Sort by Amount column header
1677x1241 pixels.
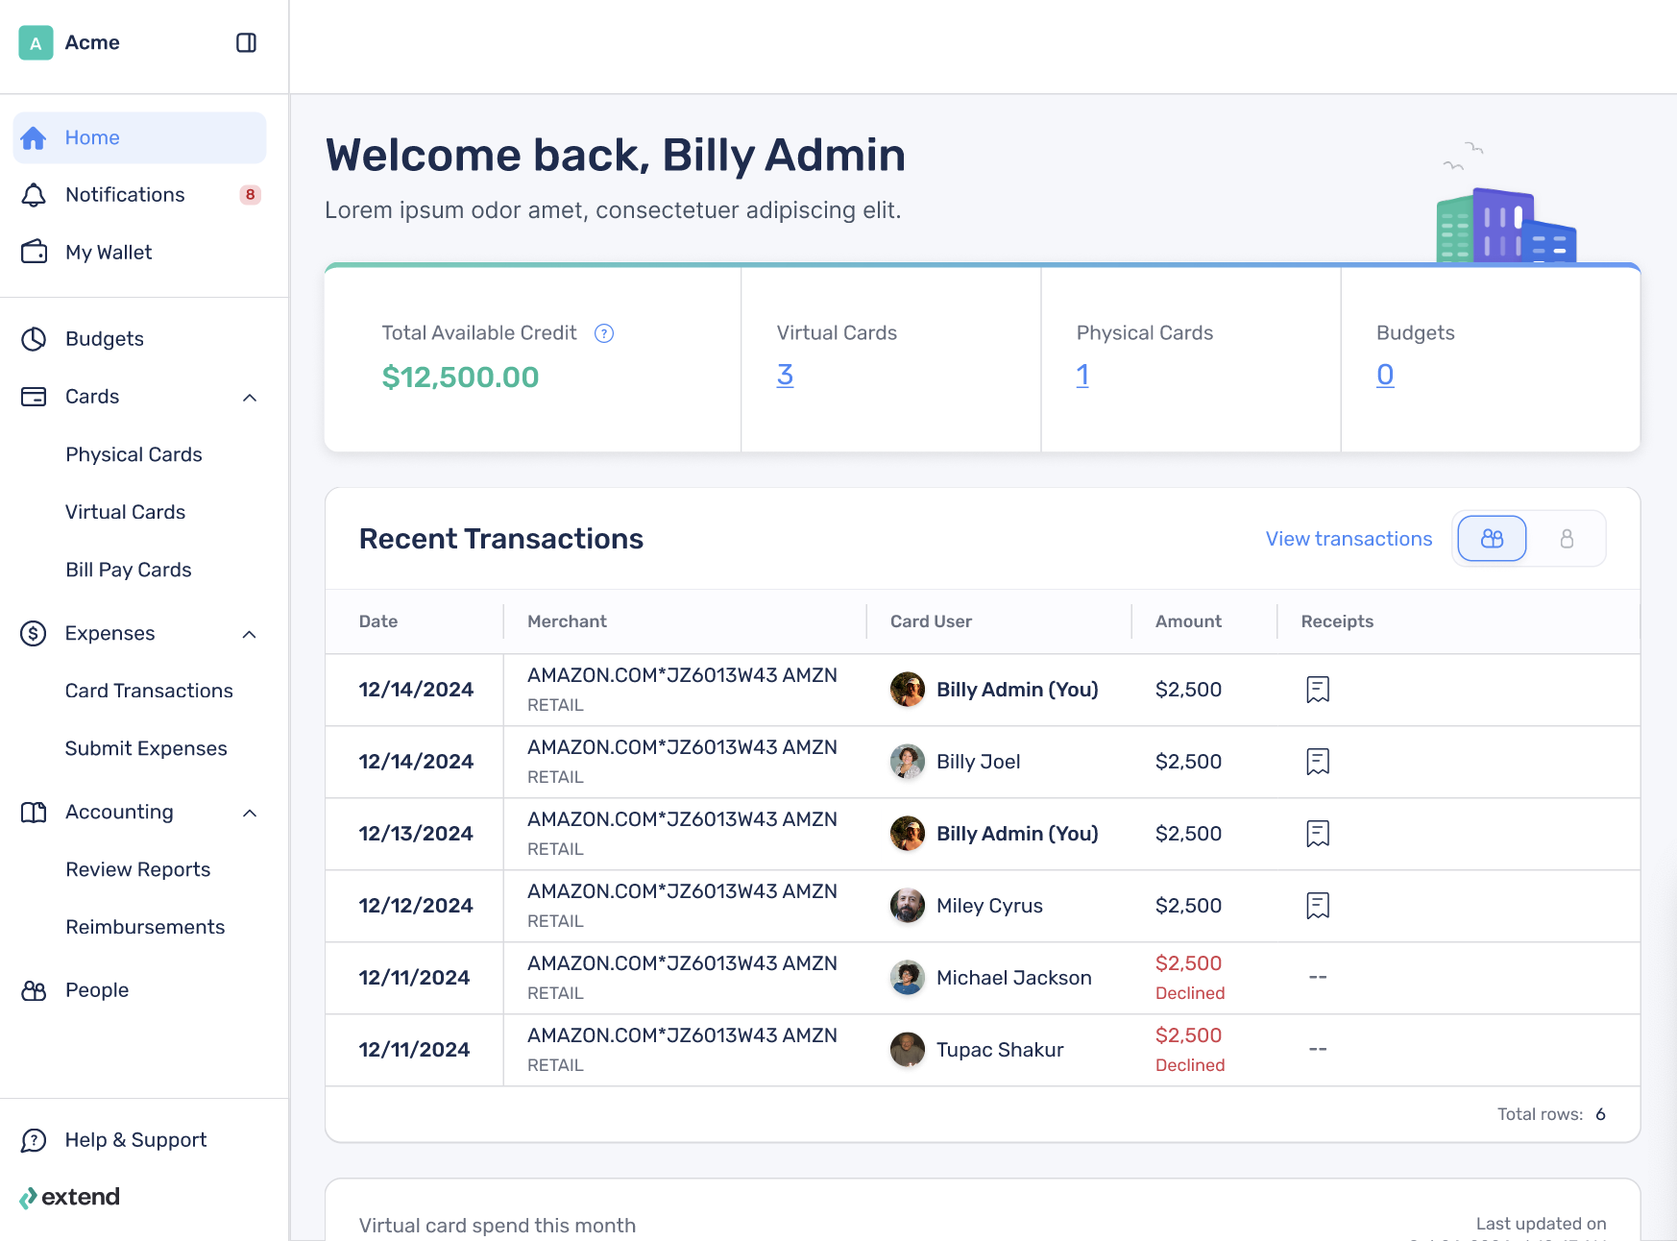pos(1188,621)
